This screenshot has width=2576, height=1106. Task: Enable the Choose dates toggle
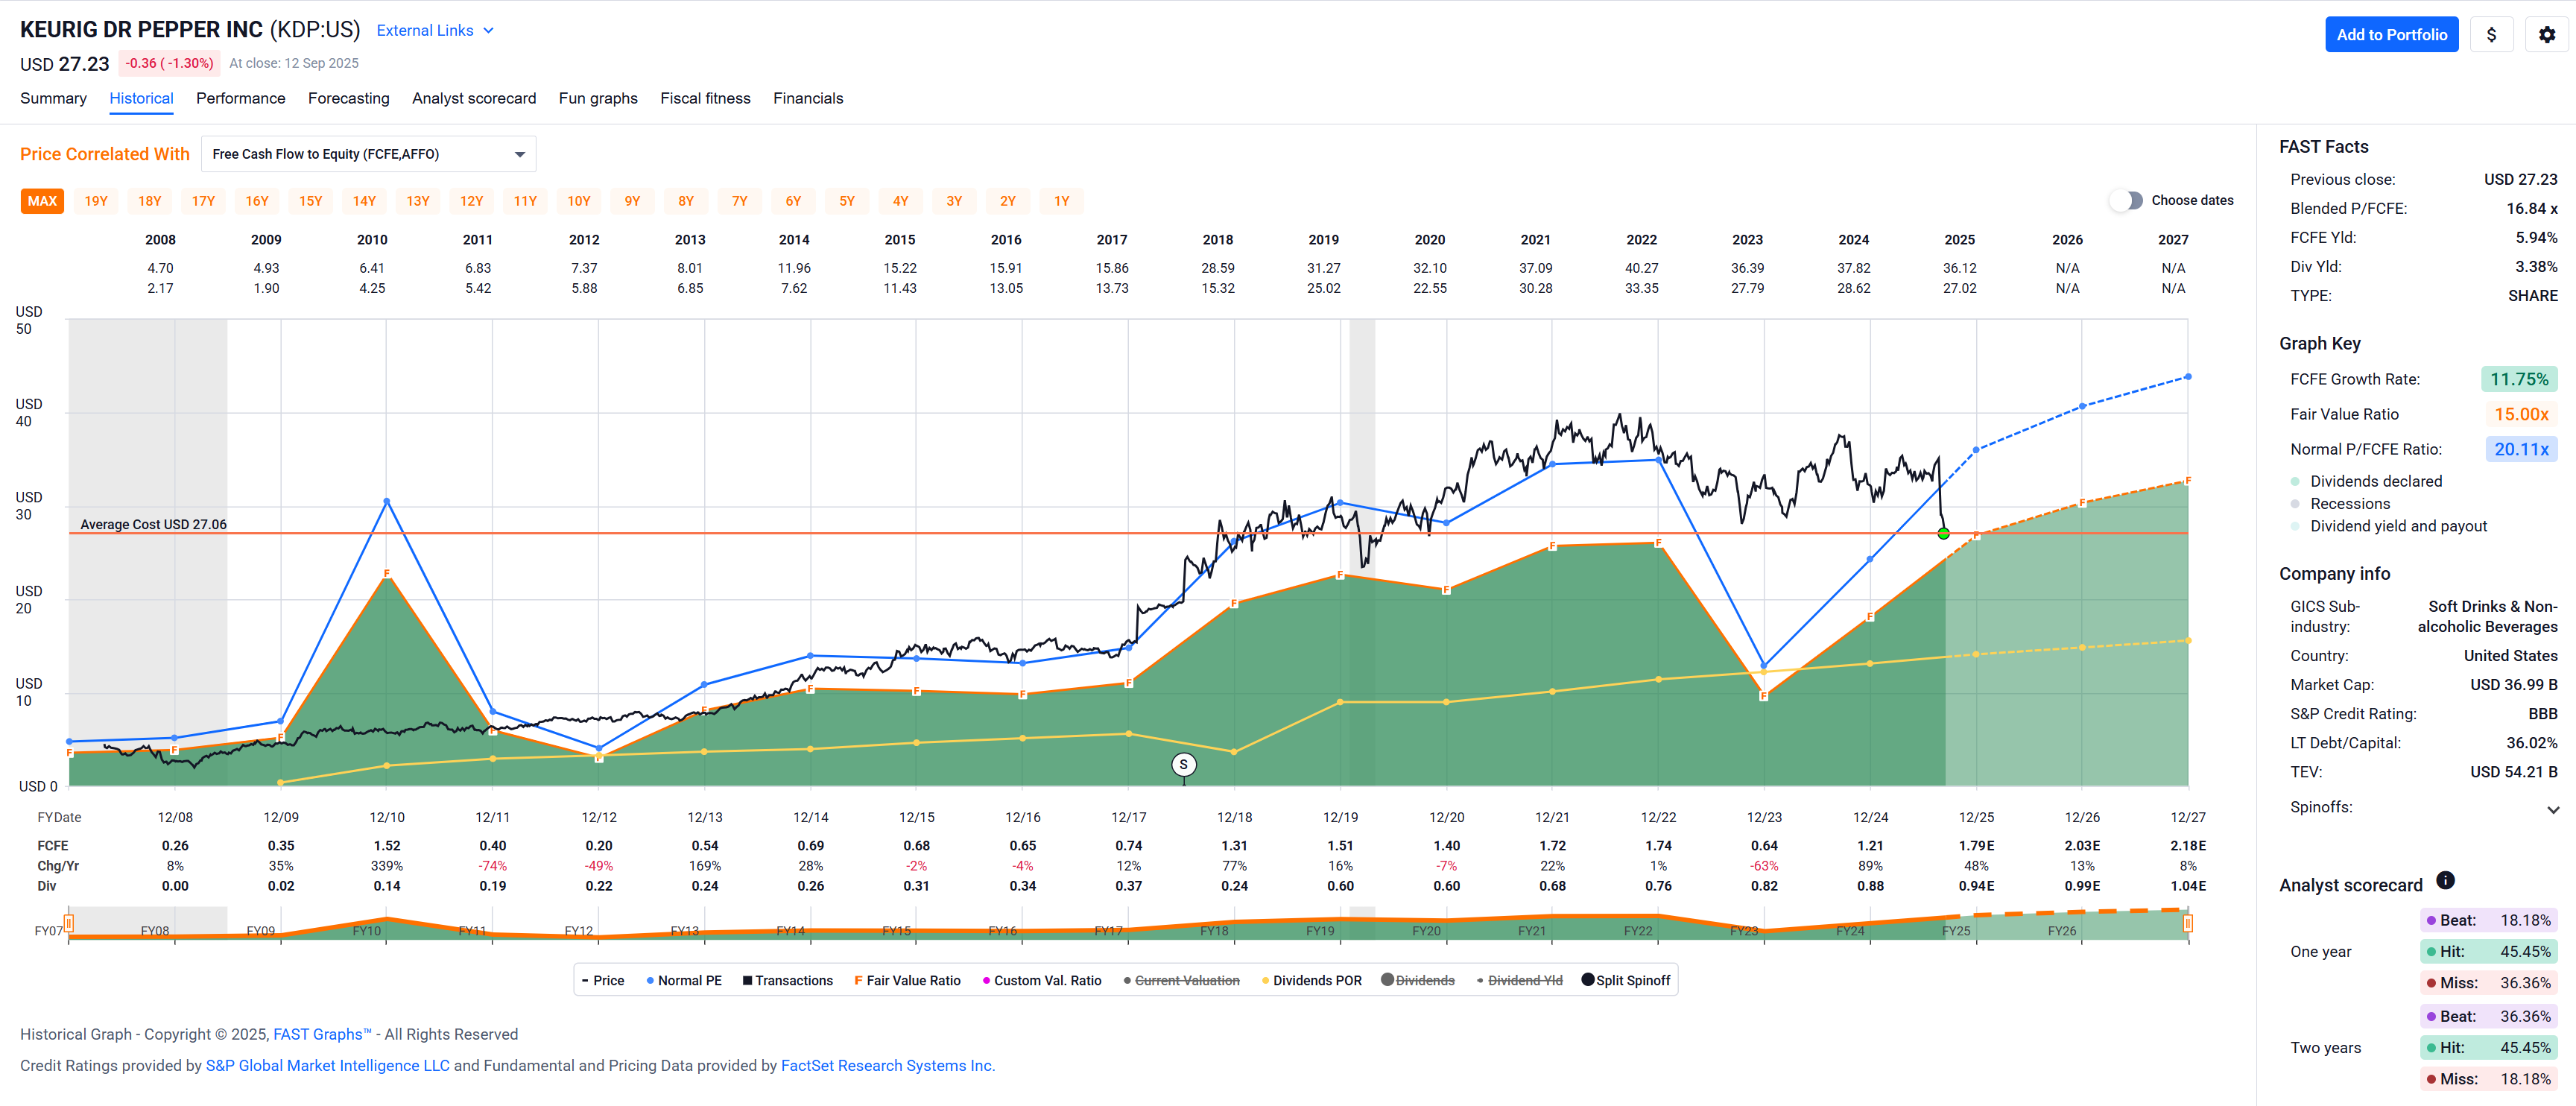2127,200
